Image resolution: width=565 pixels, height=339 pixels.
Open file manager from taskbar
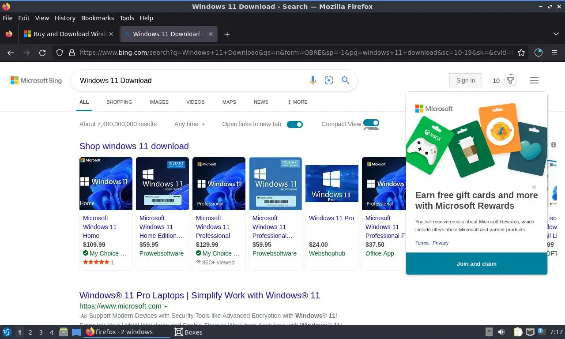point(63,332)
